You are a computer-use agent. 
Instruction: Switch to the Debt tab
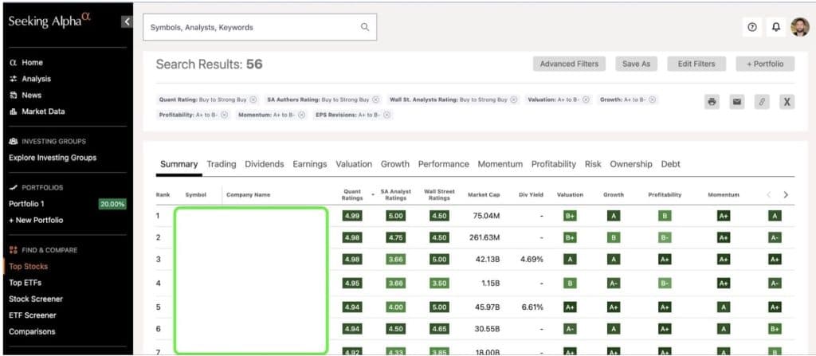[x=671, y=164]
